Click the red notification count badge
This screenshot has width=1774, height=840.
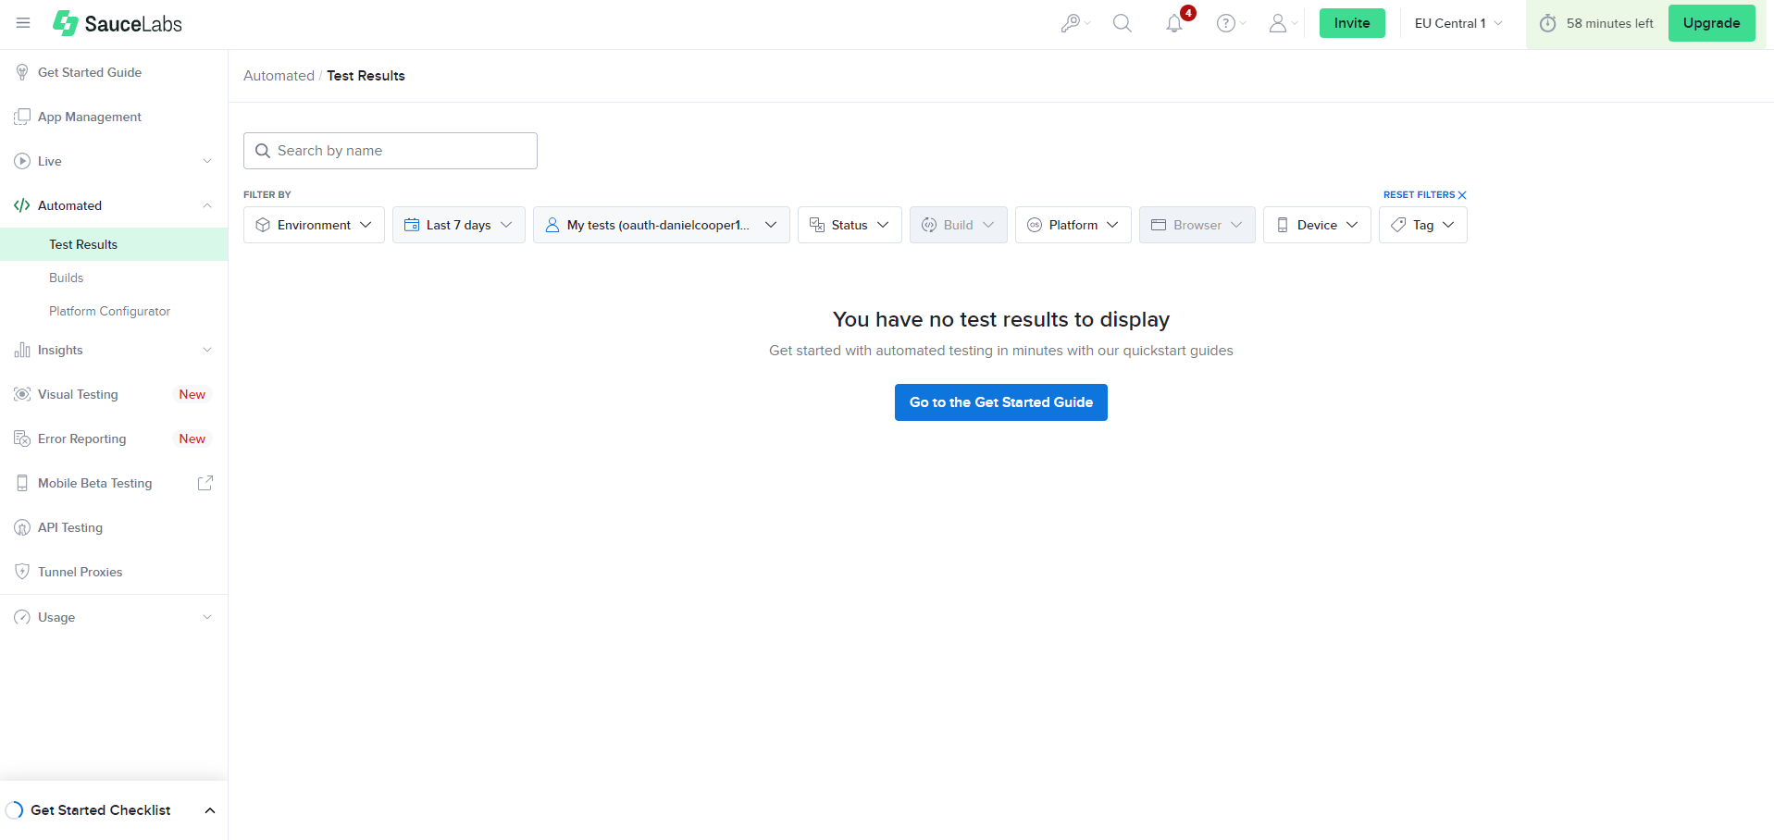tap(1188, 13)
